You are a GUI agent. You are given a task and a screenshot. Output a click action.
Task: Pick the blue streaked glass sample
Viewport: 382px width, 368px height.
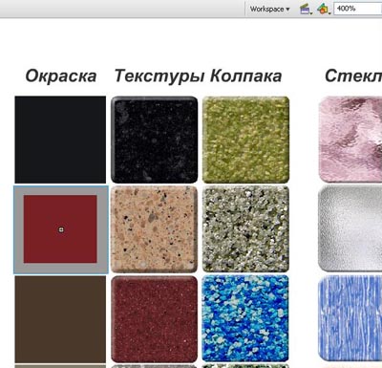[x=350, y=318]
